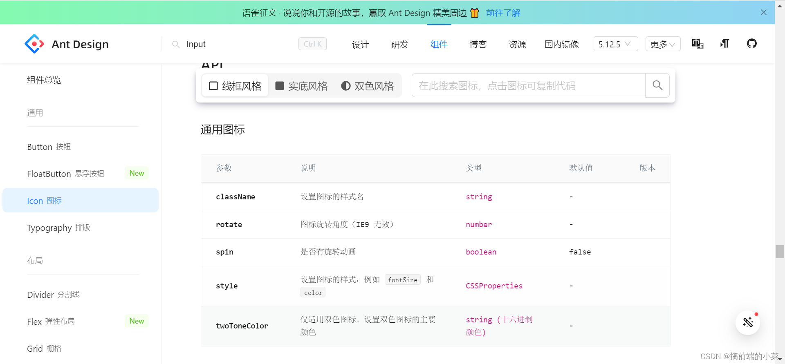Click the 类型 column header
The image size is (785, 364).
[x=474, y=168]
